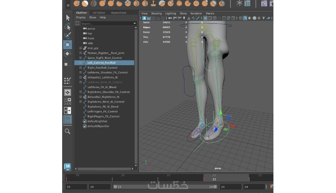Switch to the UV Editor tab
The width and height of the screenshot is (336, 193).
click(98, 13)
